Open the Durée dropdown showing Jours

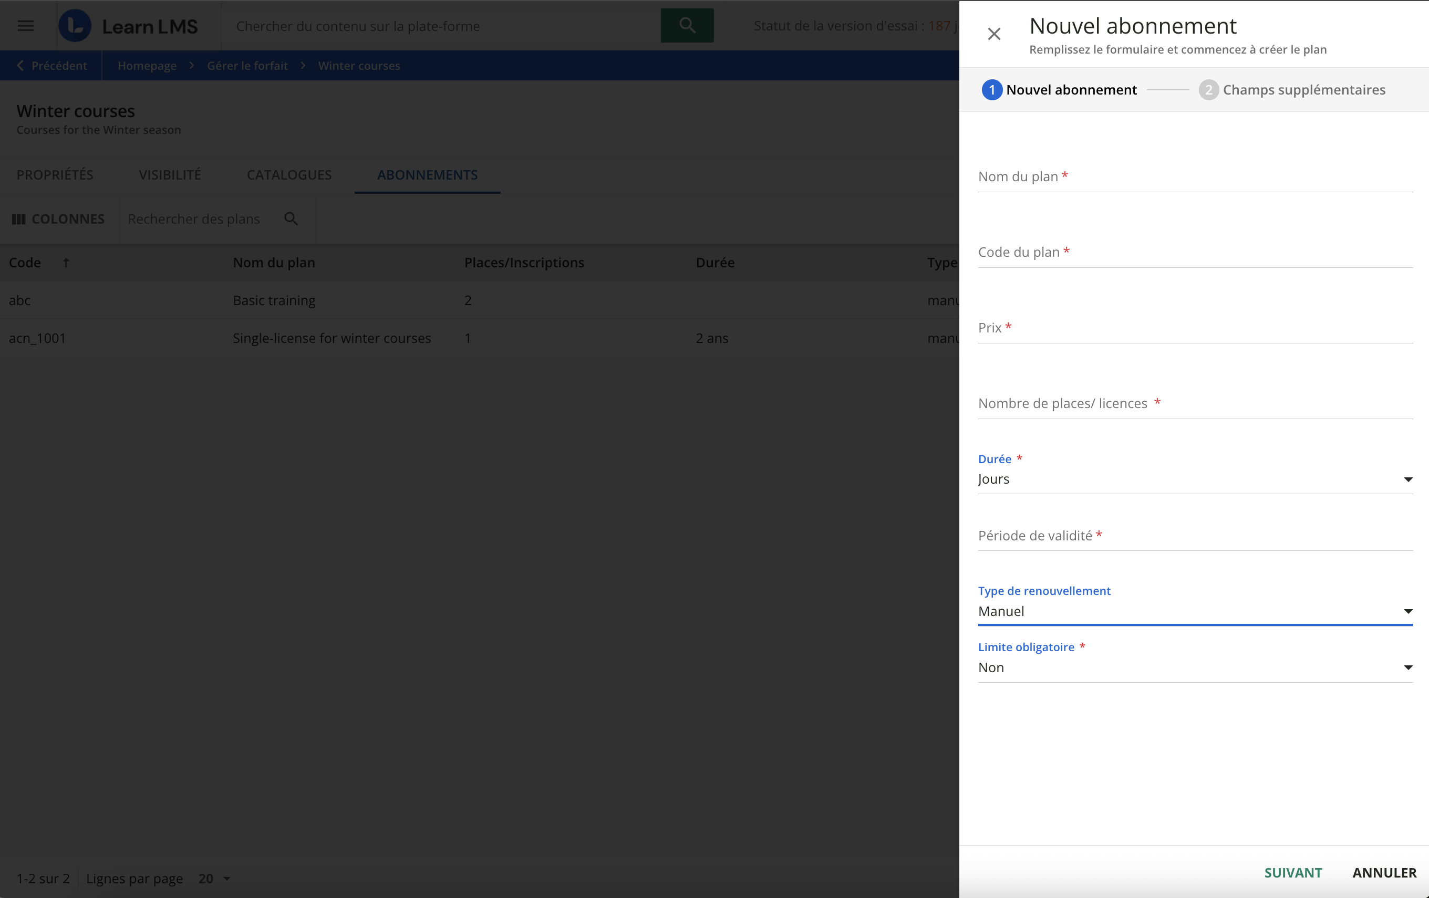point(1195,479)
